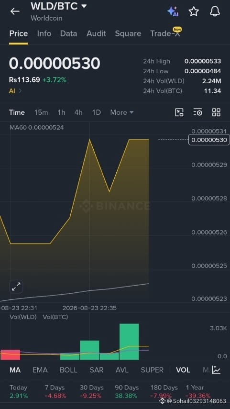Expand the More intervals dropdown

(x=122, y=112)
